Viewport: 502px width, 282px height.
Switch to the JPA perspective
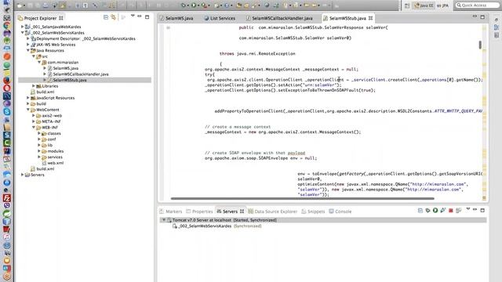(x=442, y=5)
